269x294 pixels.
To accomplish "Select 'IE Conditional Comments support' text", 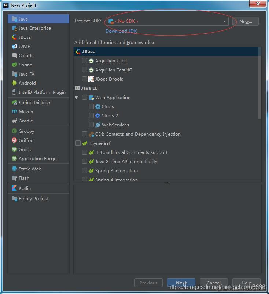I will pyautogui.click(x=131, y=152).
